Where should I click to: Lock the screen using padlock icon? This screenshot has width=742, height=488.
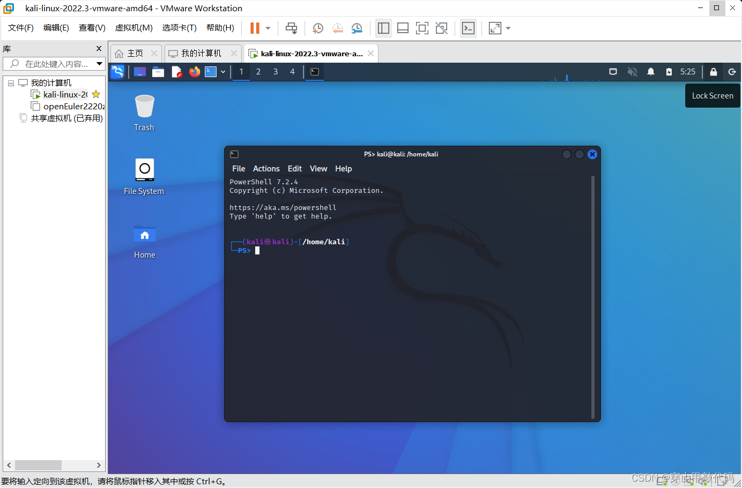click(x=714, y=72)
